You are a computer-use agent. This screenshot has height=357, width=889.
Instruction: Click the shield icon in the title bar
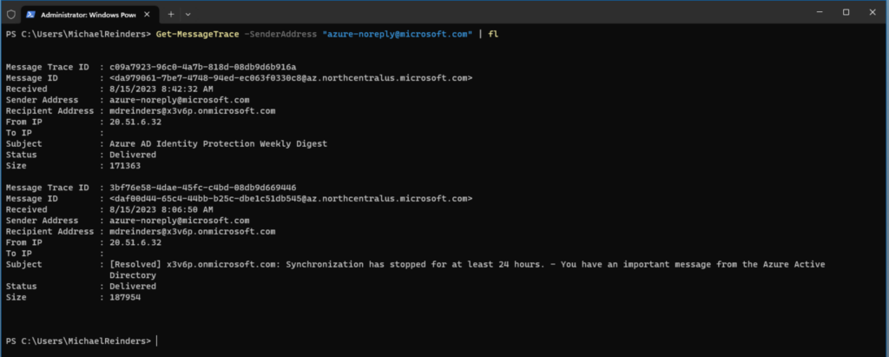10,14
